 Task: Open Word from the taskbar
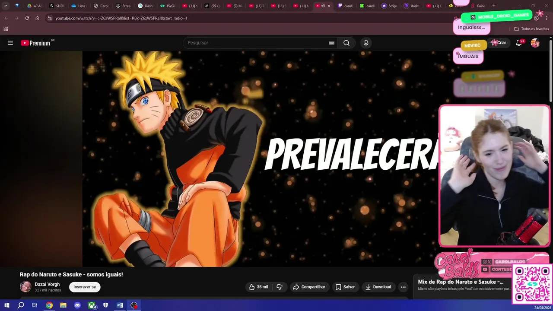point(120,305)
